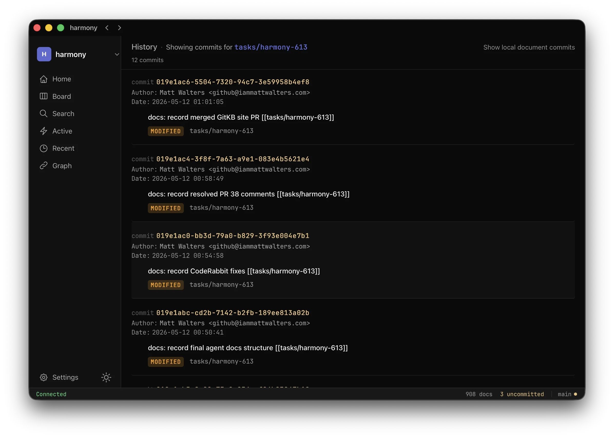614x438 pixels.
Task: Click the 'harmony' workspace name in sidebar
Action: (71, 54)
